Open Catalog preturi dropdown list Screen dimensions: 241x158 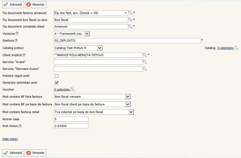point(100,48)
